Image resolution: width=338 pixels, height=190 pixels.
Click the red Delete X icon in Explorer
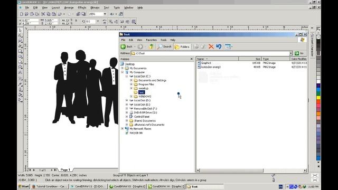(211, 46)
